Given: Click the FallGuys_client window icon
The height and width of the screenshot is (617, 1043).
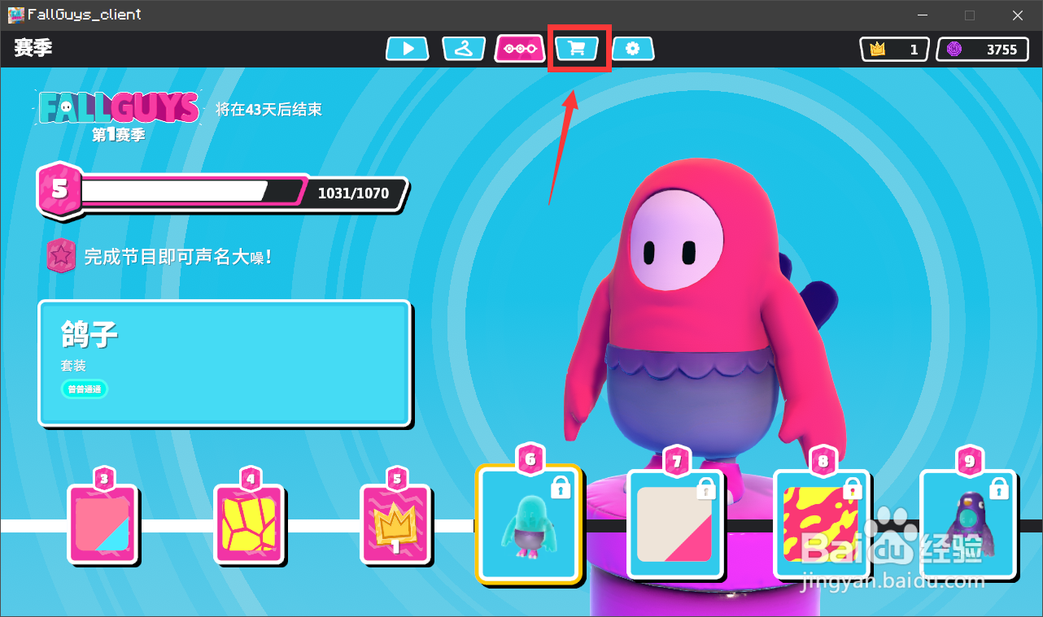Looking at the screenshot, I should pyautogui.click(x=15, y=15).
